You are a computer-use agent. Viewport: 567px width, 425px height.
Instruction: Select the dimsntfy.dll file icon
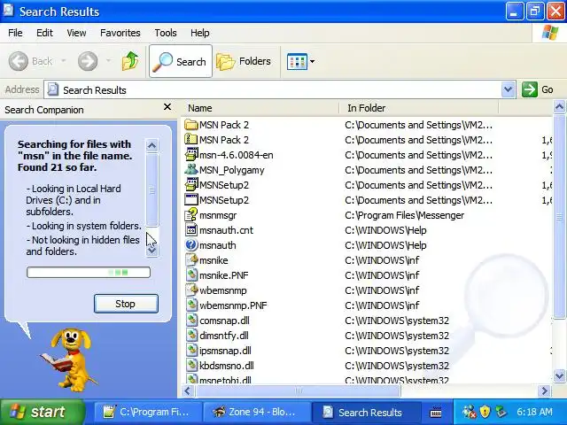pos(191,336)
